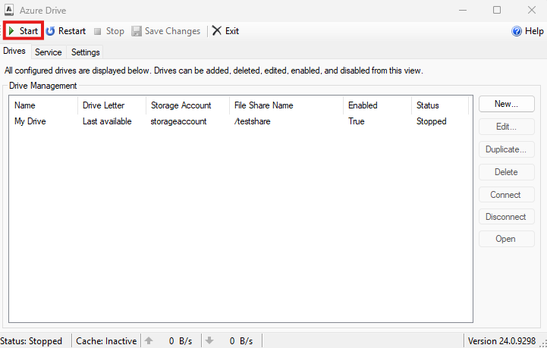Maximize the Azure Drive window
The image size is (547, 348).
[x=497, y=10]
